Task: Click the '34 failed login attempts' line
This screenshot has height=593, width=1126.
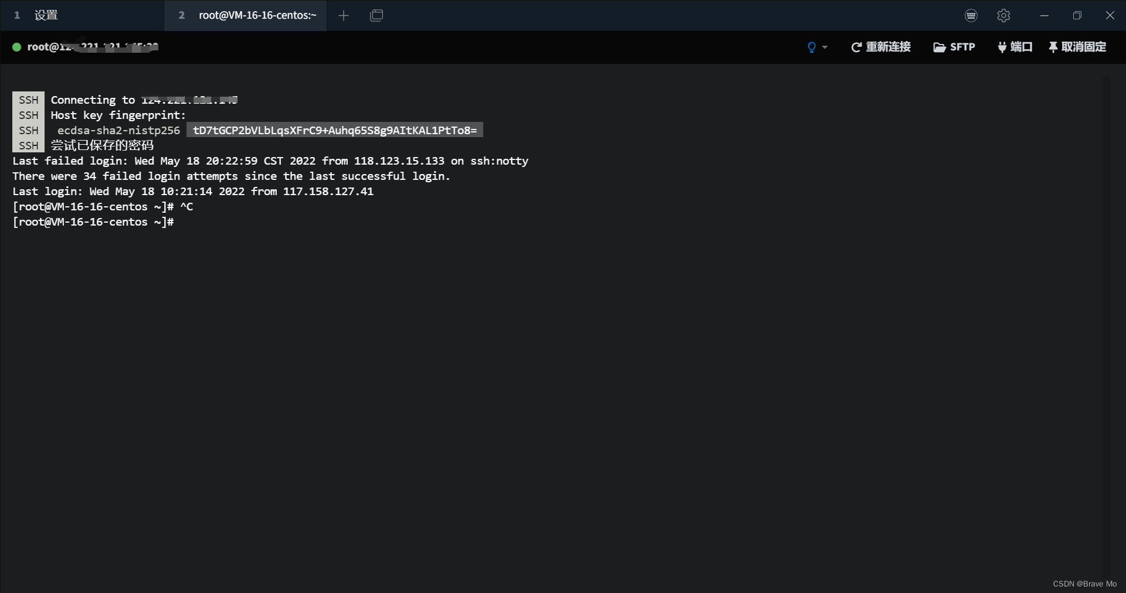Action: (232, 176)
